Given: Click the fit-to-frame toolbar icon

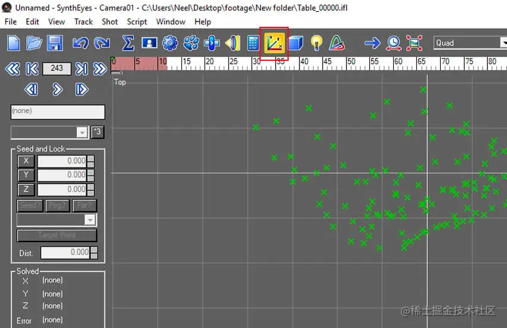Looking at the screenshot, I should click(x=414, y=43).
